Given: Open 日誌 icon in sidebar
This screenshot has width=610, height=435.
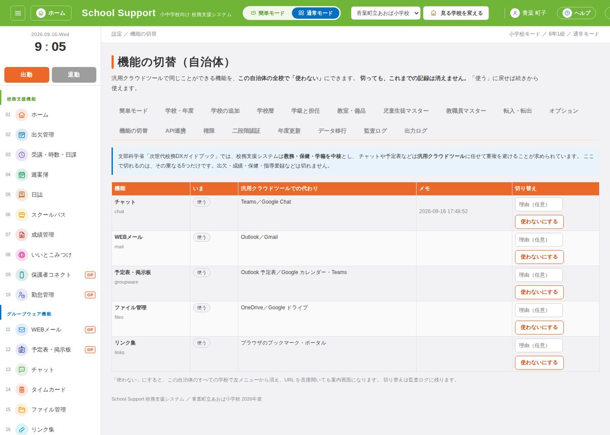Looking at the screenshot, I should coord(22,194).
